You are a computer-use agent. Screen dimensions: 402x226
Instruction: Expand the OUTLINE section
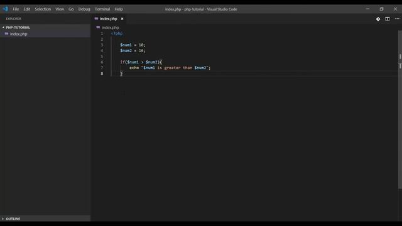coord(45,218)
